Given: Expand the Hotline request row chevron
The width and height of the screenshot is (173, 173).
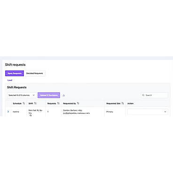Looking at the screenshot, I should (8, 111).
